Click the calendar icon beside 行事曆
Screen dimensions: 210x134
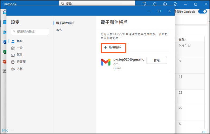click(13, 62)
